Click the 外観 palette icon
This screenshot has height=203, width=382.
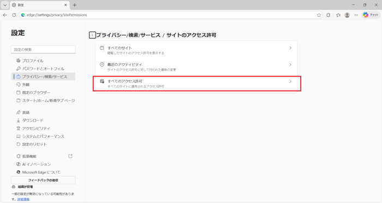(x=18, y=85)
